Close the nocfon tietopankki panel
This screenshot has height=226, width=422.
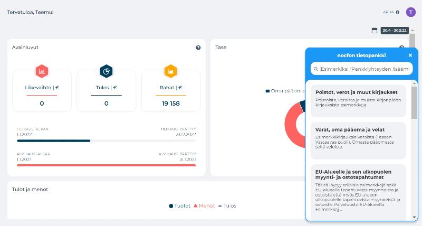(410, 55)
